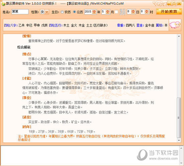Image resolution: width=184 pixels, height=166 pixels.
Task: Click the [才能] section heading
Action: pos(27,78)
